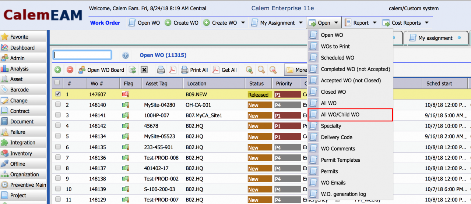The height and width of the screenshot is (204, 471).
Task: Open the Preventive Main module
Action: 24,185
